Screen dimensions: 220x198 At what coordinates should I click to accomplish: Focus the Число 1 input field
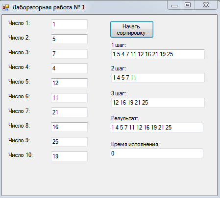point(69,24)
